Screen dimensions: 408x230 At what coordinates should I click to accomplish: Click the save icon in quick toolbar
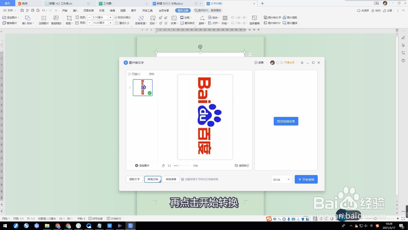pyautogui.click(x=22, y=10)
